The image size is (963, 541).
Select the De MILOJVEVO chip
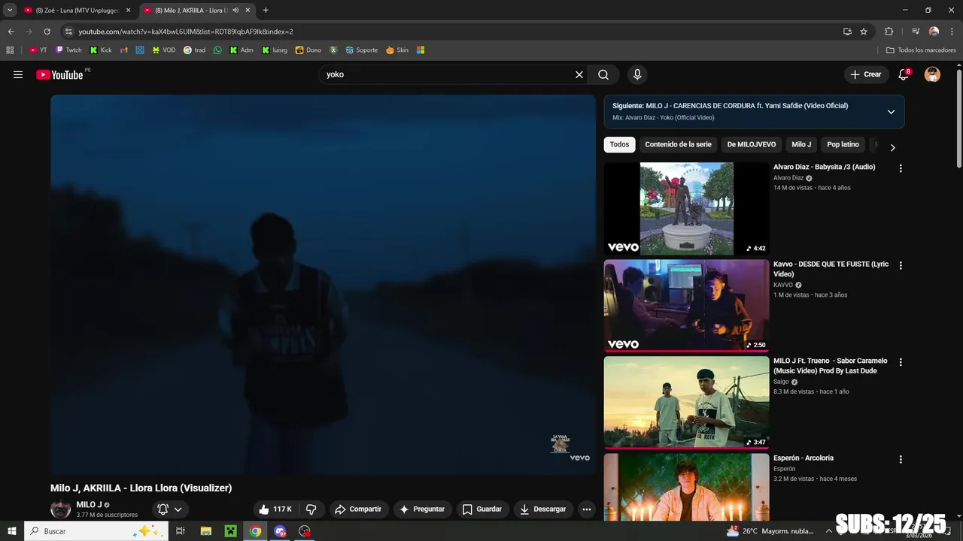pyautogui.click(x=752, y=144)
